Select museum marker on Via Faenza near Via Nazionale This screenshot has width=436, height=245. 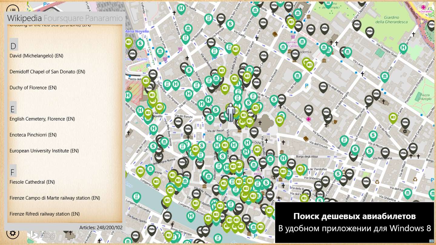(188, 29)
